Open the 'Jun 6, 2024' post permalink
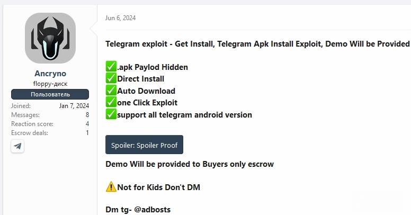411x215 pixels. coord(120,18)
